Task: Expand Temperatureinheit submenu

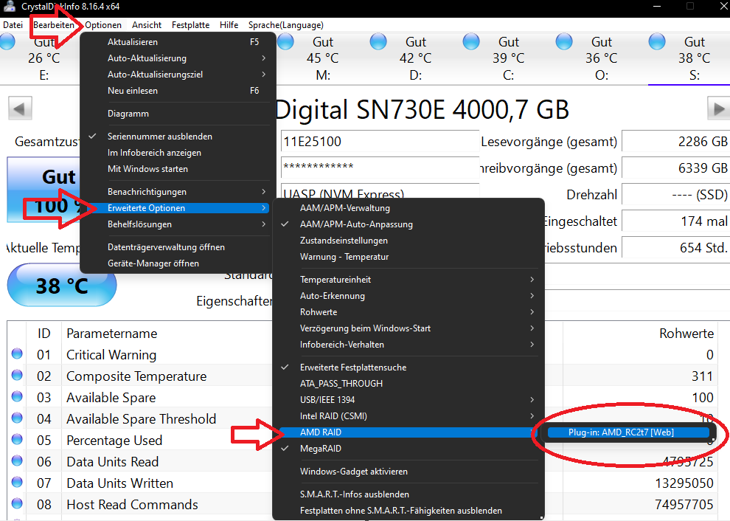Action: [x=409, y=279]
